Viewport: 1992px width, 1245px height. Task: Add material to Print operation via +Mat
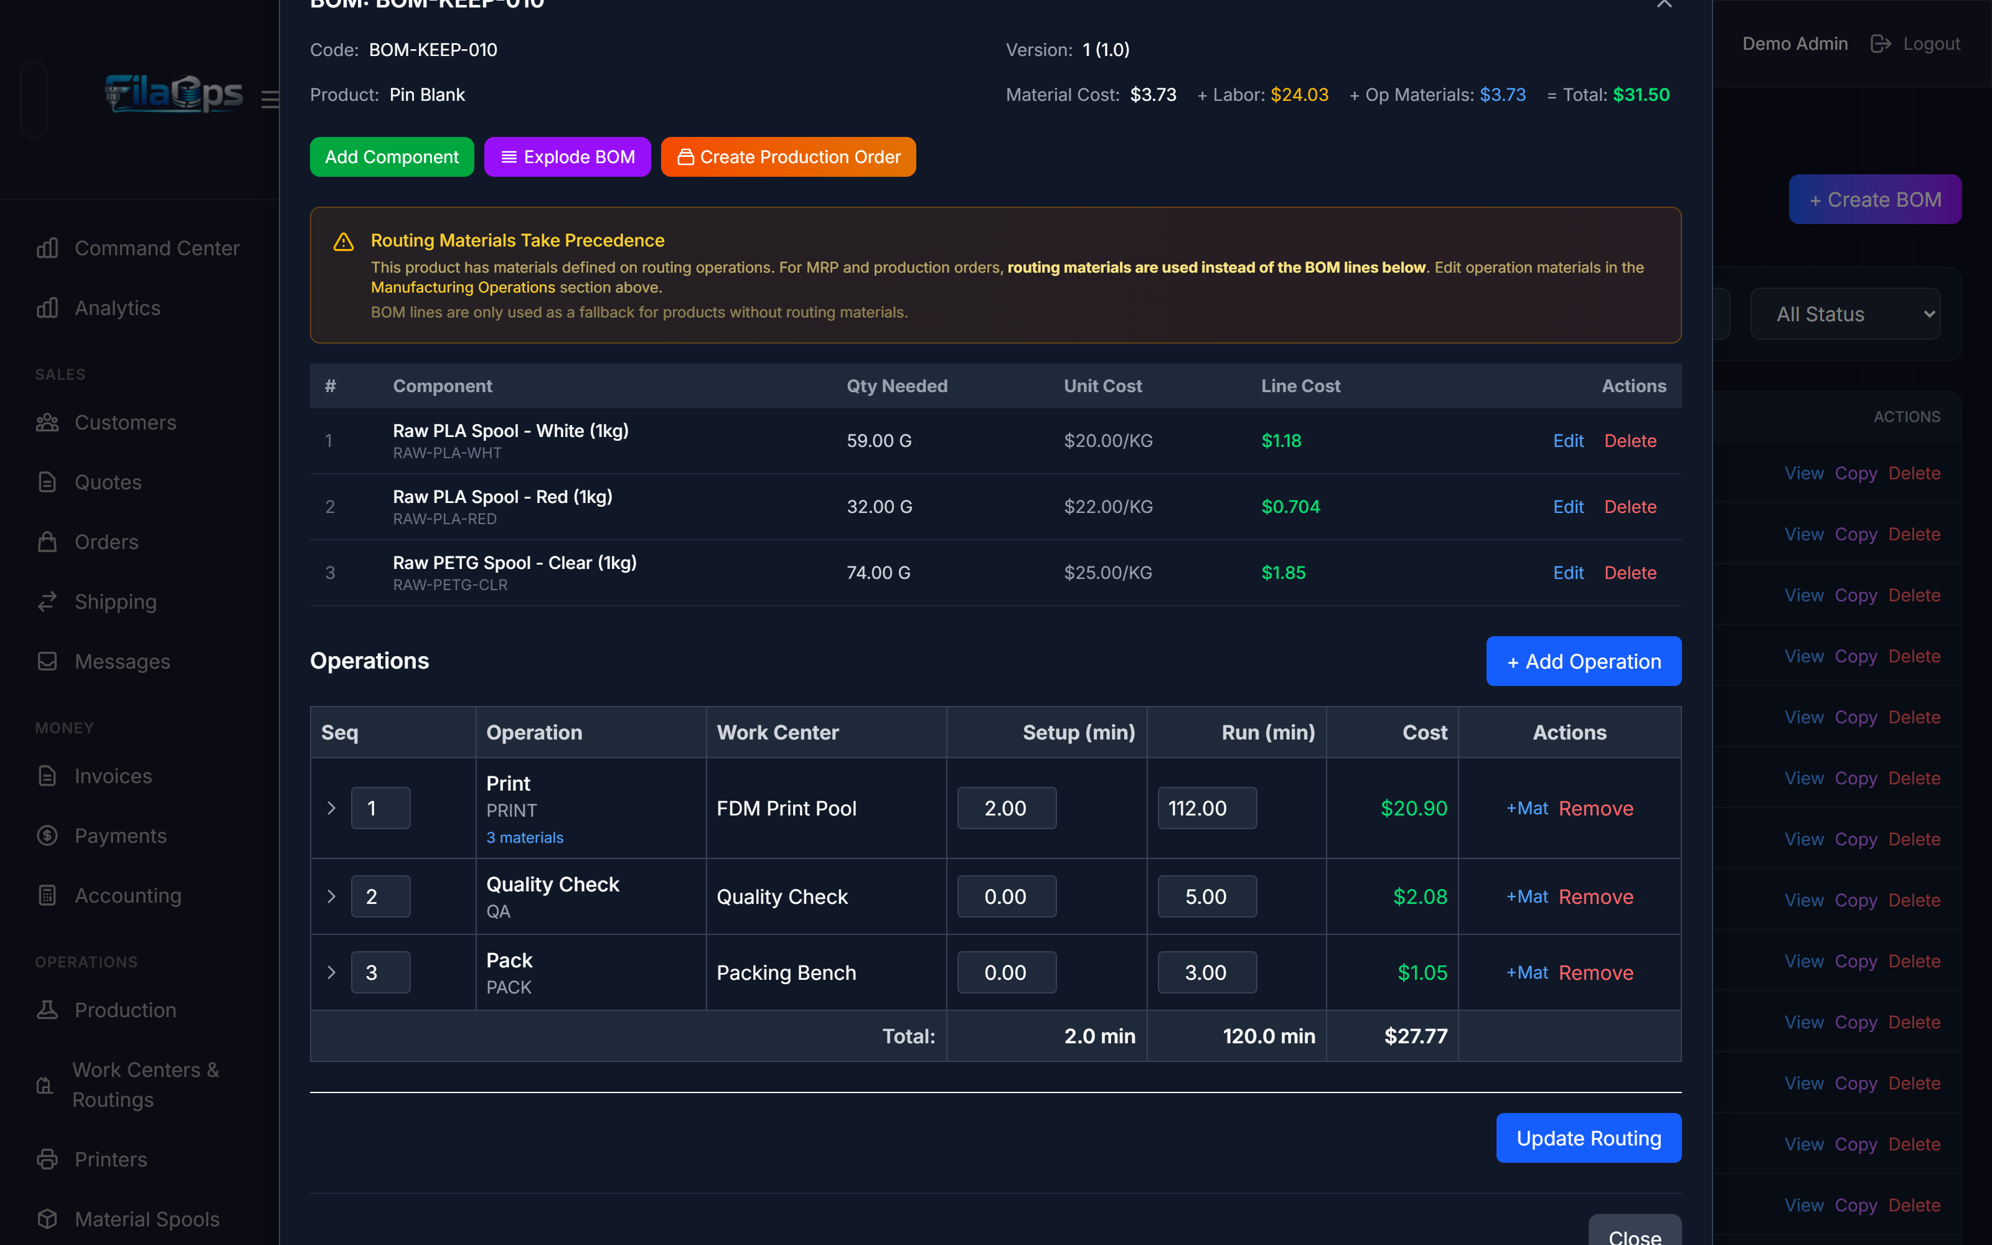pos(1527,808)
